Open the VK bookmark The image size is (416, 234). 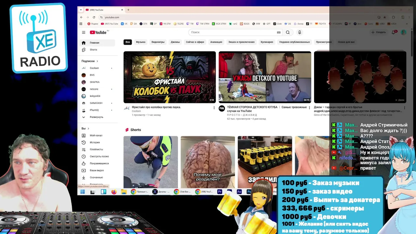124,24
